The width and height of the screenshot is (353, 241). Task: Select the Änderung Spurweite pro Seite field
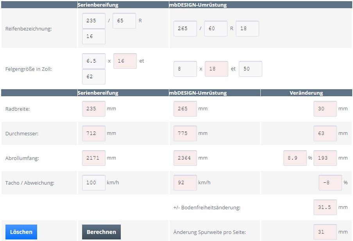[325, 232]
